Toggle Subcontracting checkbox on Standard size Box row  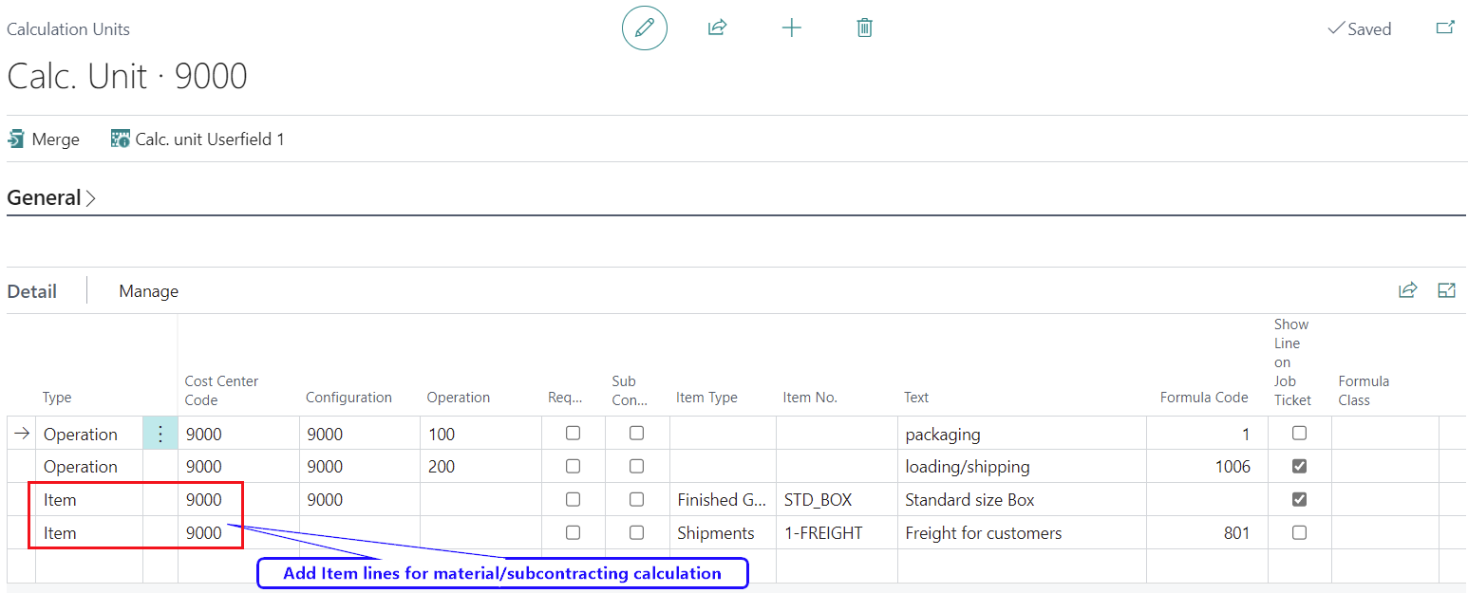[636, 499]
